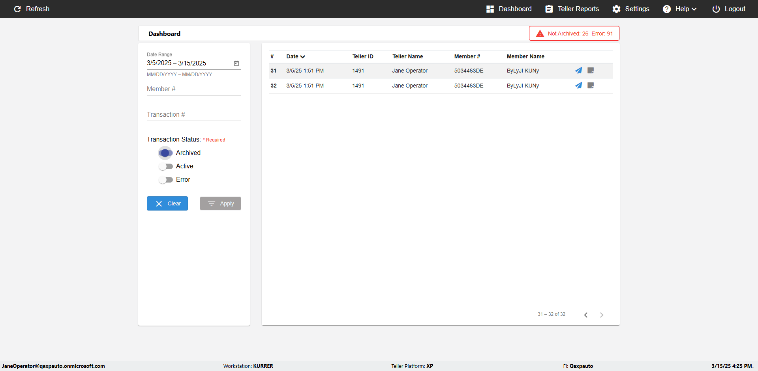
Task: Click the note icon for row 31
Action: point(591,71)
